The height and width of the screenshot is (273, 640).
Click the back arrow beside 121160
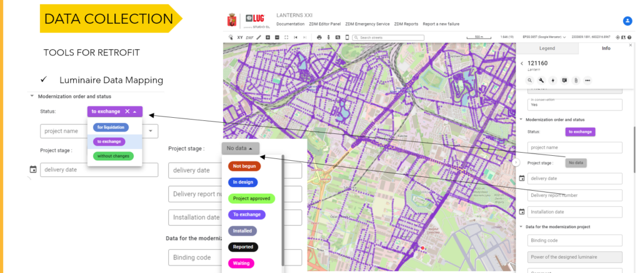tap(521, 63)
